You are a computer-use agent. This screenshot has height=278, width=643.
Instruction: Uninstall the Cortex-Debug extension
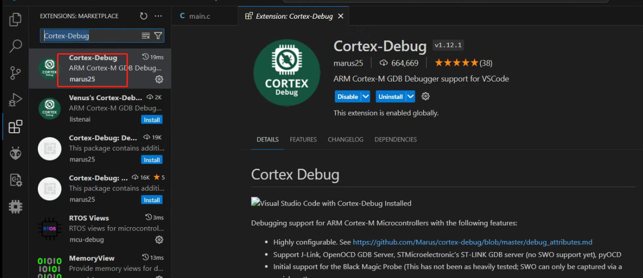pos(390,96)
